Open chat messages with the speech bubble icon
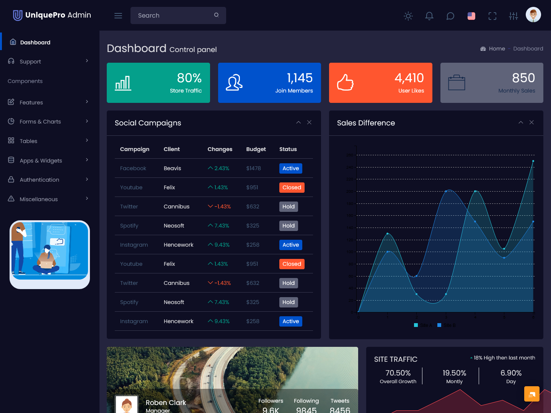Screen dimensions: 551x413 point(450,16)
